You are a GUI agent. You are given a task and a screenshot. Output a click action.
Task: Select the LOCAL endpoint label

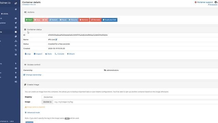tap(4, 14)
